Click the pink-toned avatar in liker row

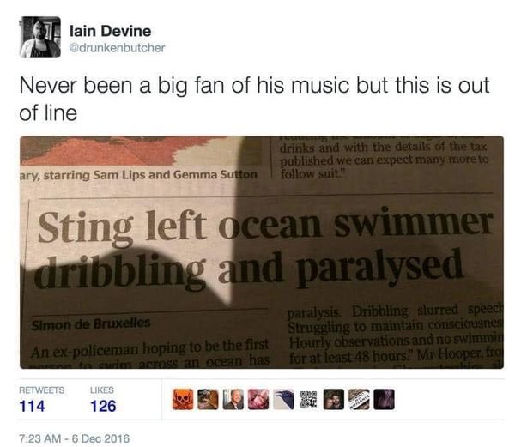click(258, 400)
